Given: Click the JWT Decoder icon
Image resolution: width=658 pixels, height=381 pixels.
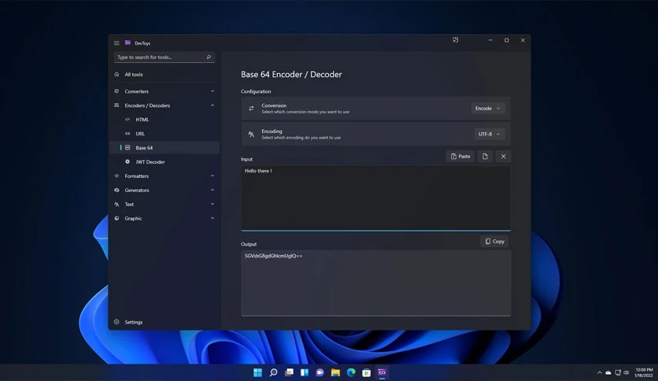Looking at the screenshot, I should [128, 161].
